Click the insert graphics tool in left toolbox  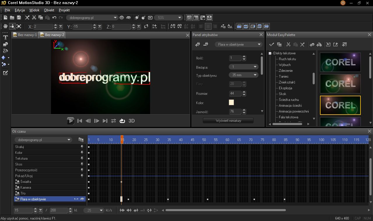[5, 44]
